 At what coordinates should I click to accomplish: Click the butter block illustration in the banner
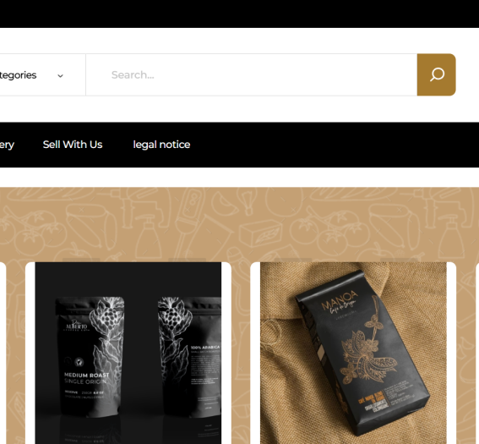(260, 234)
